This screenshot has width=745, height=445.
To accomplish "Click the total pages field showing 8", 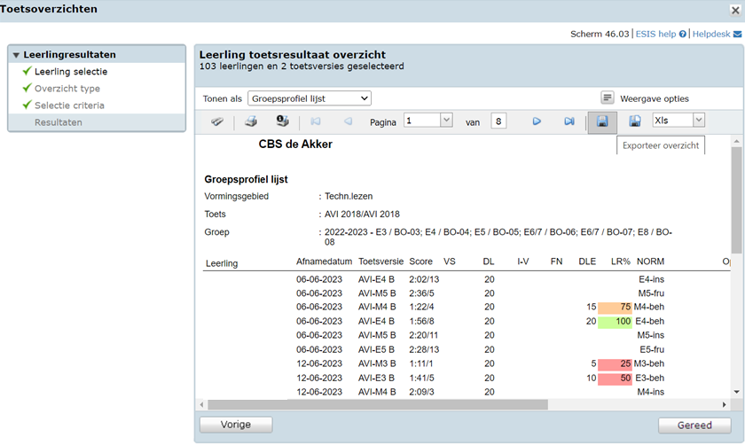I will [498, 121].
